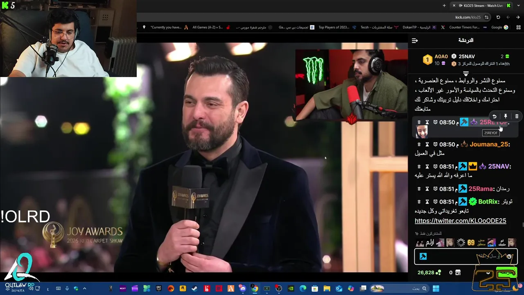Select 25NAV in the top leaderboard
The height and width of the screenshot is (295, 524).
466,57
